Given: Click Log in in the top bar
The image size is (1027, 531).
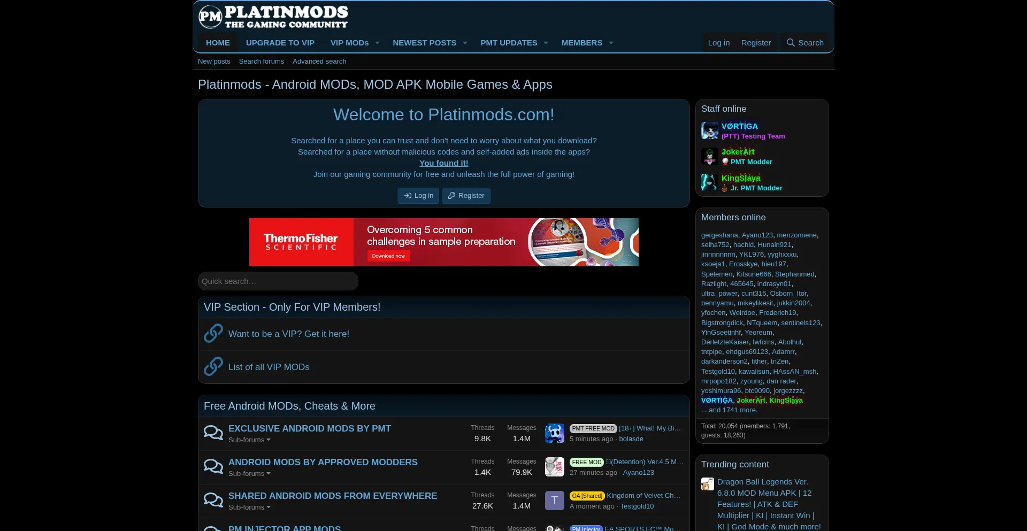Looking at the screenshot, I should coord(719,43).
